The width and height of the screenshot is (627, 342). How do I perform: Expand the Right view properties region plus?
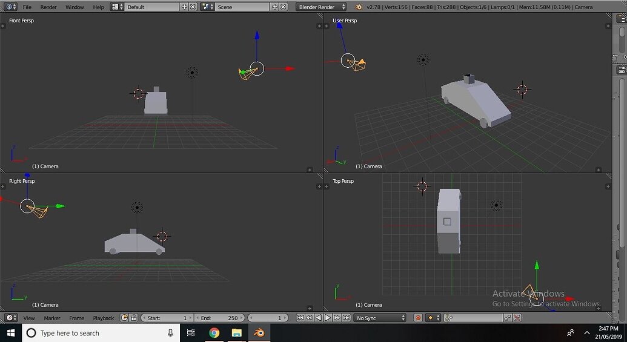point(319,186)
